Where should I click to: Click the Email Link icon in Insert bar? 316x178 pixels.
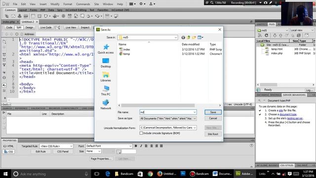(x=13, y=16)
